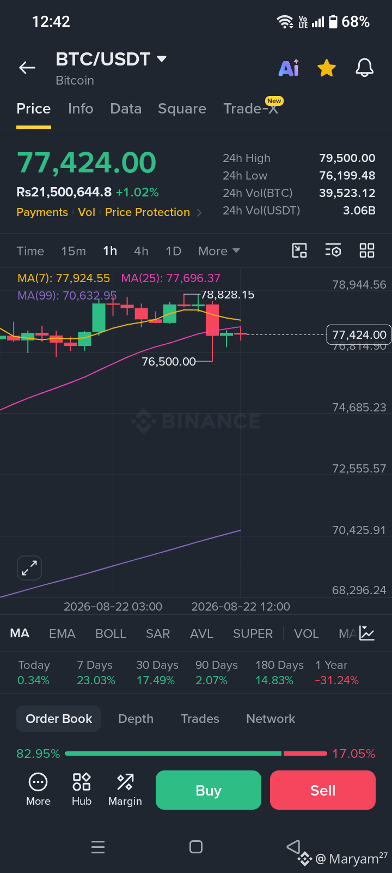Open the chart settings icon
Image resolution: width=392 pixels, height=873 pixels.
pyautogui.click(x=333, y=250)
